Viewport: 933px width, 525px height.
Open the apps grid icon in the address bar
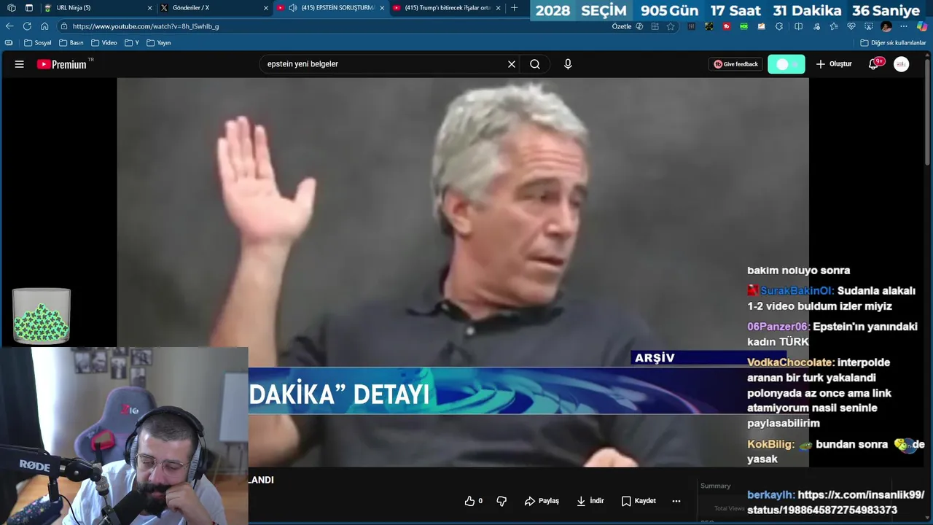pyautogui.click(x=655, y=26)
